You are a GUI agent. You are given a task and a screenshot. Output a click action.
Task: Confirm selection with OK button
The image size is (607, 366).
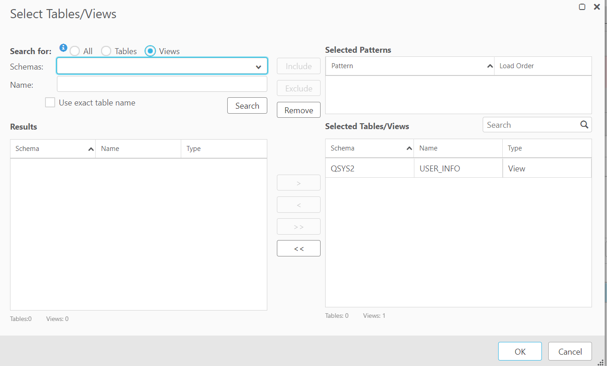[520, 351]
